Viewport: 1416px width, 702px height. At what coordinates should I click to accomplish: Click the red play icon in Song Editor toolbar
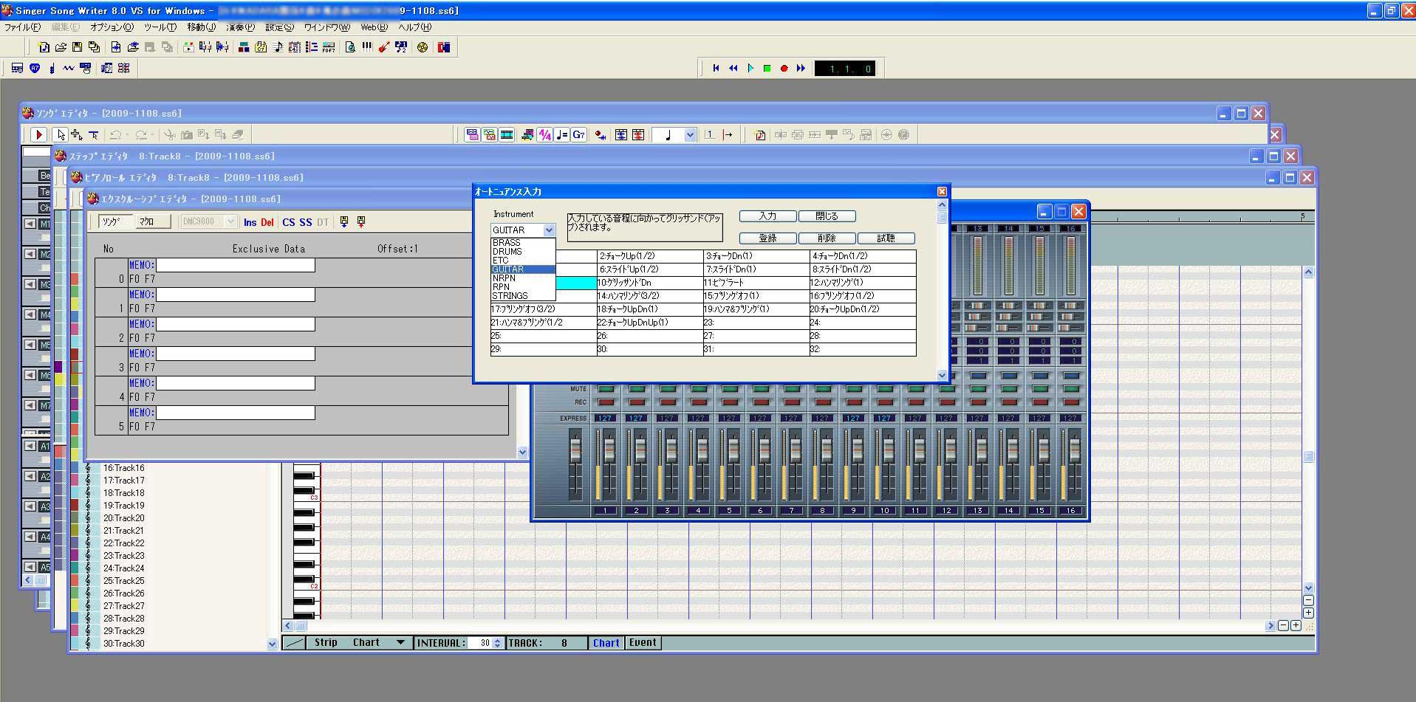[38, 134]
